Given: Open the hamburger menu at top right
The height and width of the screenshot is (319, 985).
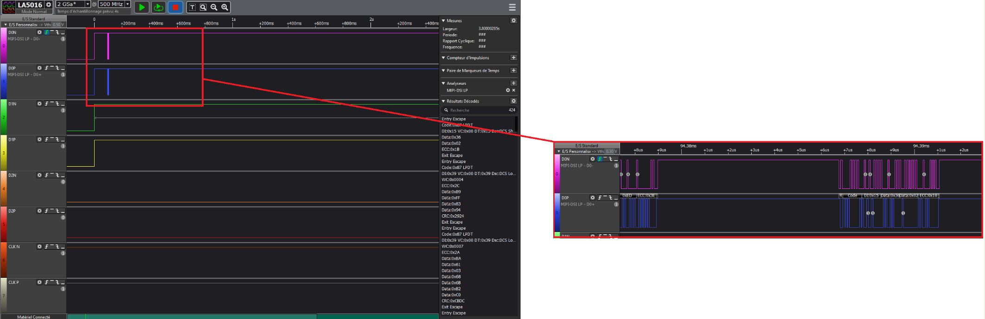Looking at the screenshot, I should (512, 7).
